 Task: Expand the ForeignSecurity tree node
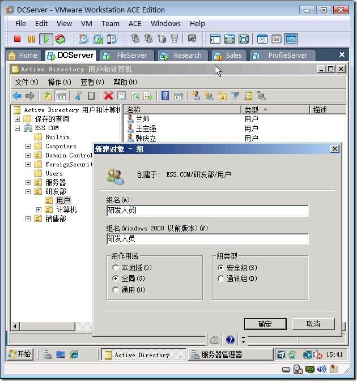click(28, 165)
